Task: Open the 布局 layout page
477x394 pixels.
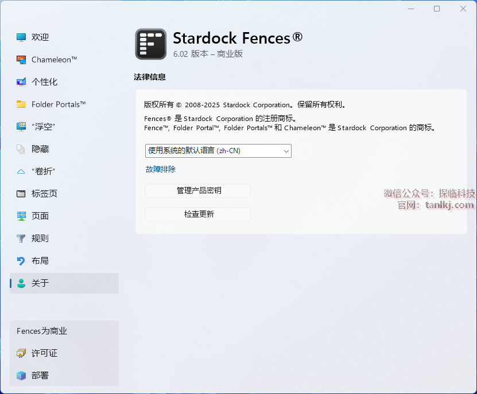Action: click(64, 260)
